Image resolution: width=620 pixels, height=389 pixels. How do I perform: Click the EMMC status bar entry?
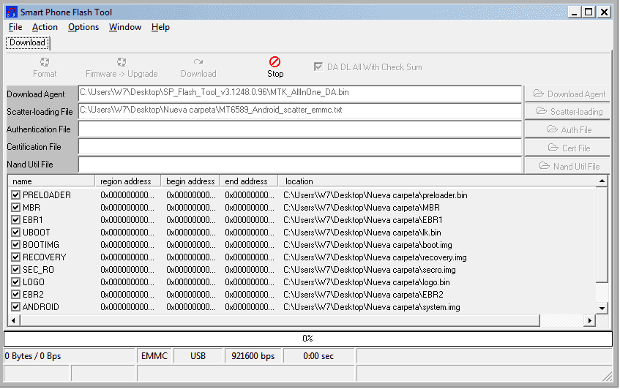pyautogui.click(x=154, y=356)
